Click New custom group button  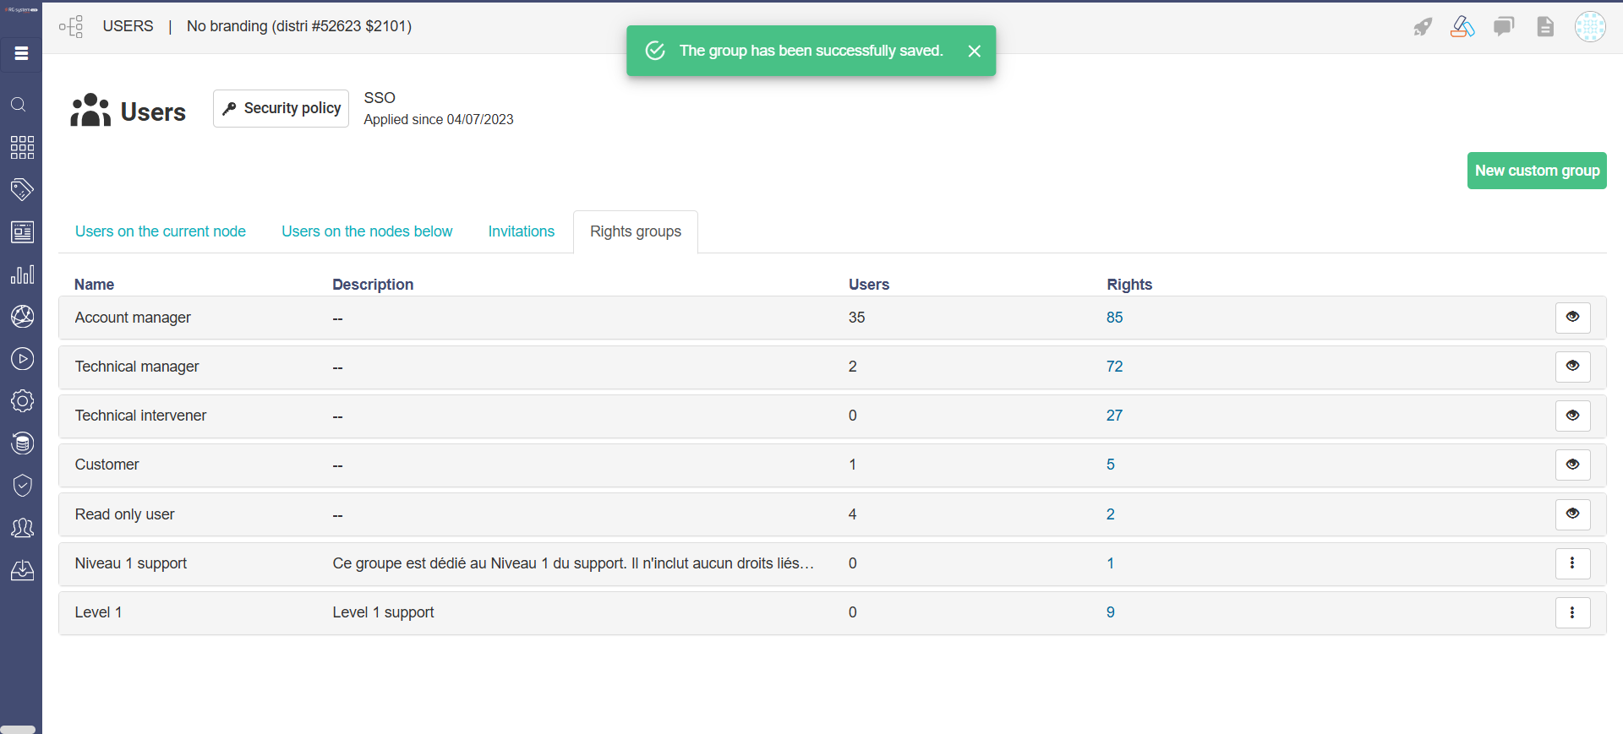pos(1536,171)
